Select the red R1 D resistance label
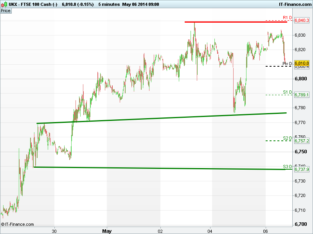Image resolution: width=313 pixels, height=234 pixels. coord(288,18)
